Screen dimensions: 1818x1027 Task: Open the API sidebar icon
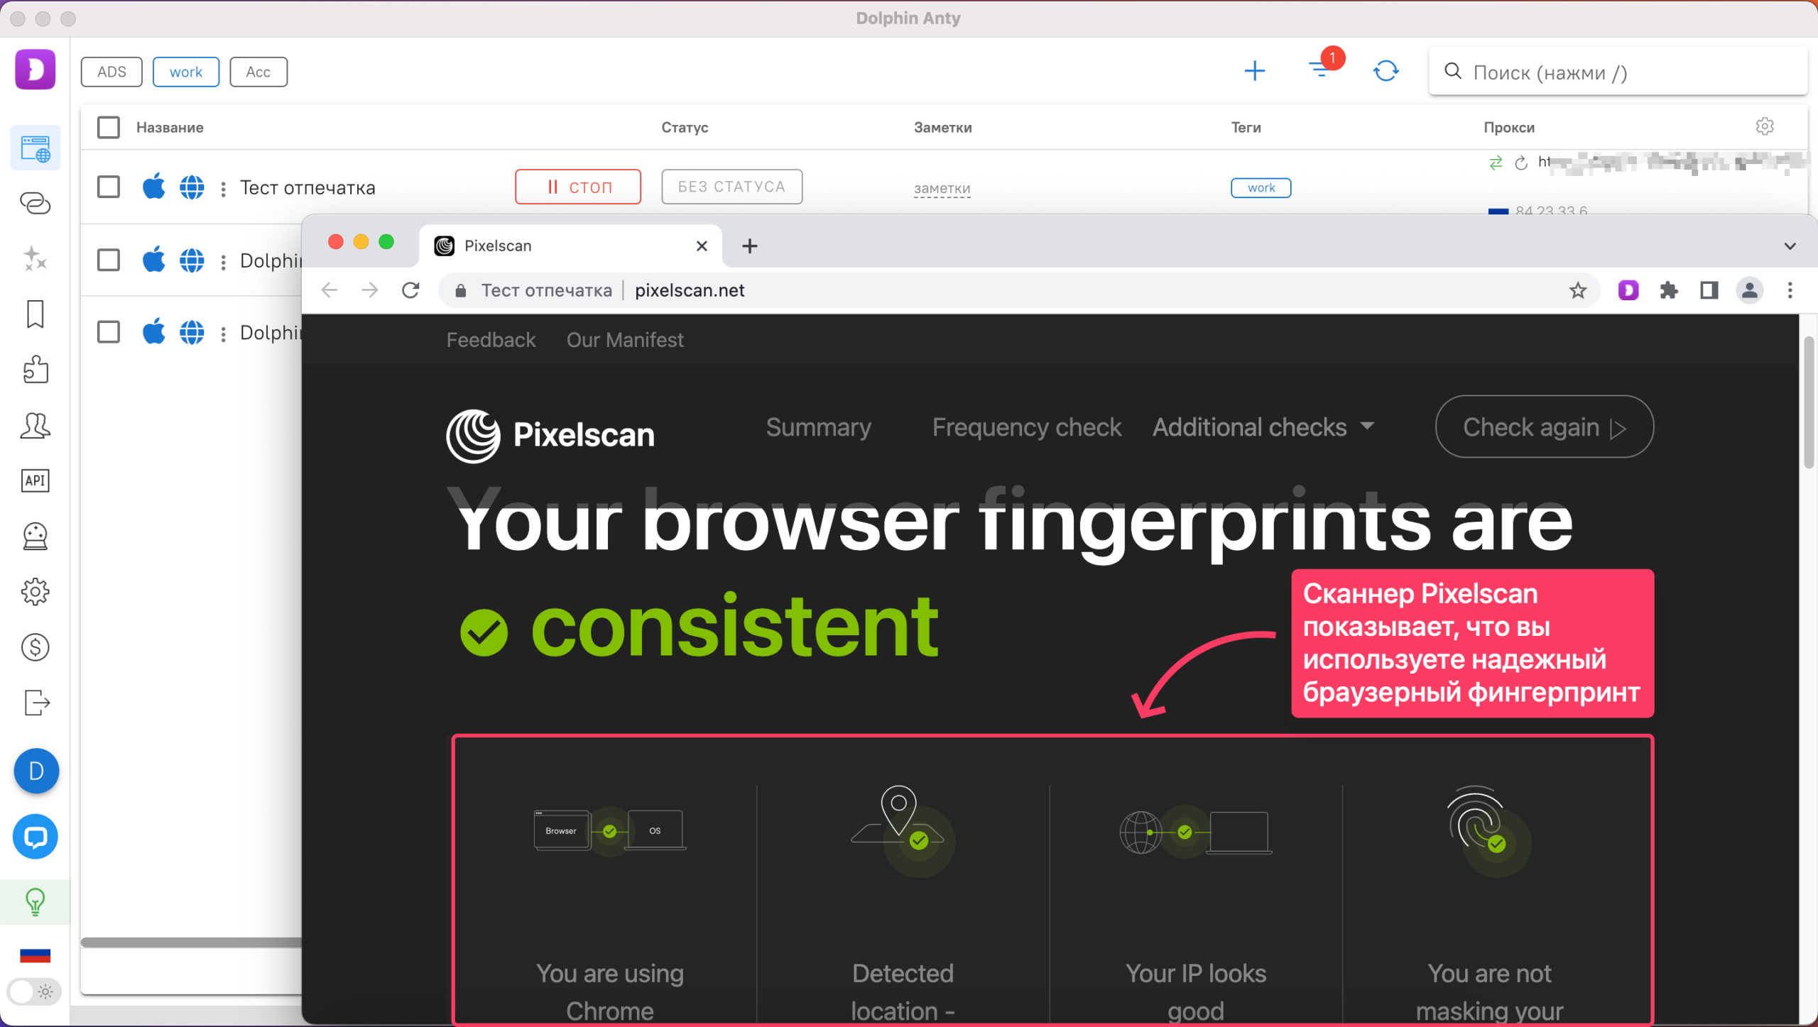35,480
